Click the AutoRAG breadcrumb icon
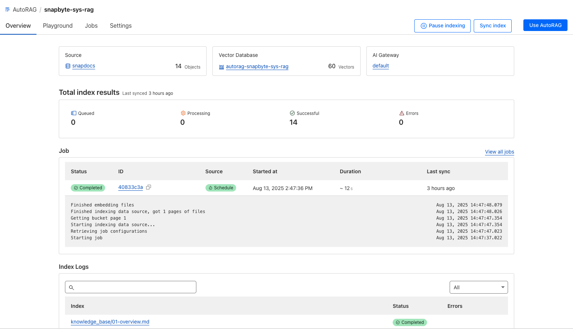Image resolution: width=573 pixels, height=329 pixels. point(8,9)
